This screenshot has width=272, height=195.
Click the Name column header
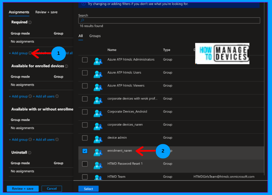pos(112,50)
